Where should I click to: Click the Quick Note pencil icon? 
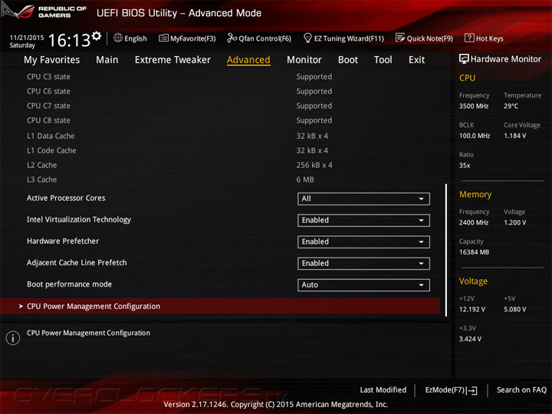point(400,38)
